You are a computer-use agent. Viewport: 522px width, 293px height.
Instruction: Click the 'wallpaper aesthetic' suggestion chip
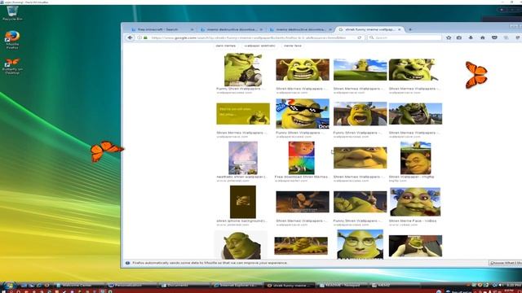(x=259, y=46)
